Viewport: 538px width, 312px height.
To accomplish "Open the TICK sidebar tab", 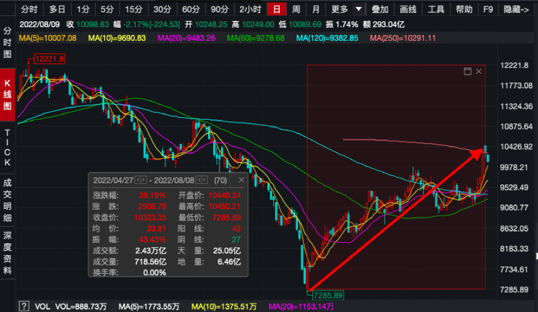I will [8, 148].
